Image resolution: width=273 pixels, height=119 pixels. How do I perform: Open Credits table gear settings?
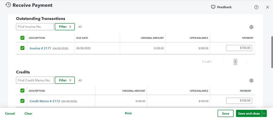251,81
